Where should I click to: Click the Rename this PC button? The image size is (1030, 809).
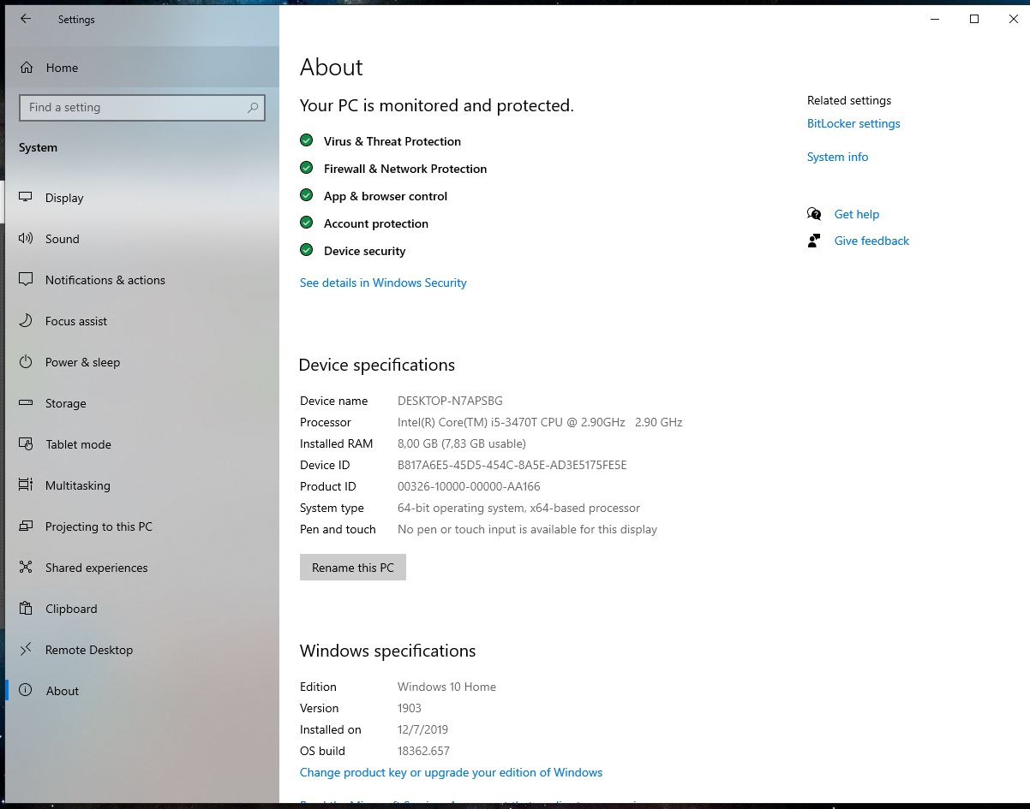click(353, 568)
